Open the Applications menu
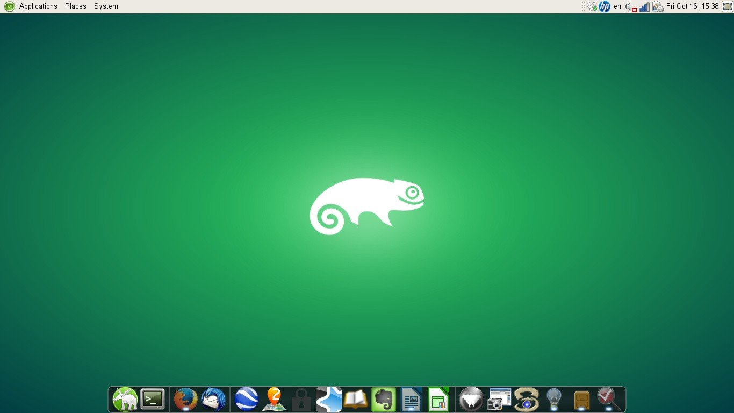 click(x=38, y=6)
